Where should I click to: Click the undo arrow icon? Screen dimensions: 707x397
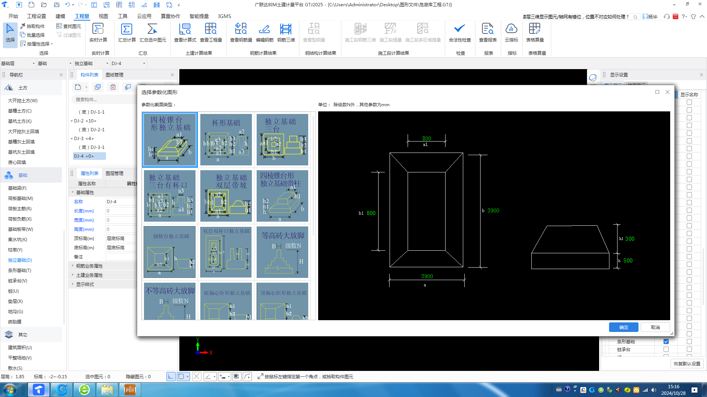click(x=67, y=5)
